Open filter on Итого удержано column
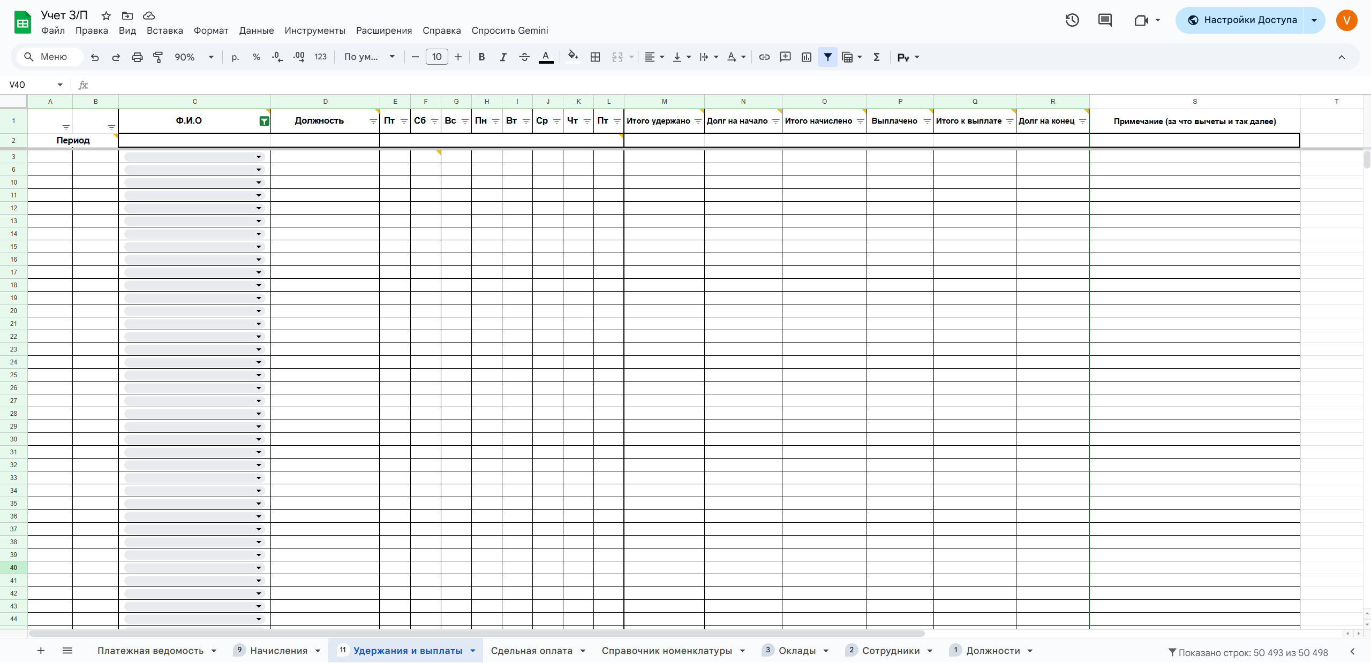 (x=698, y=121)
